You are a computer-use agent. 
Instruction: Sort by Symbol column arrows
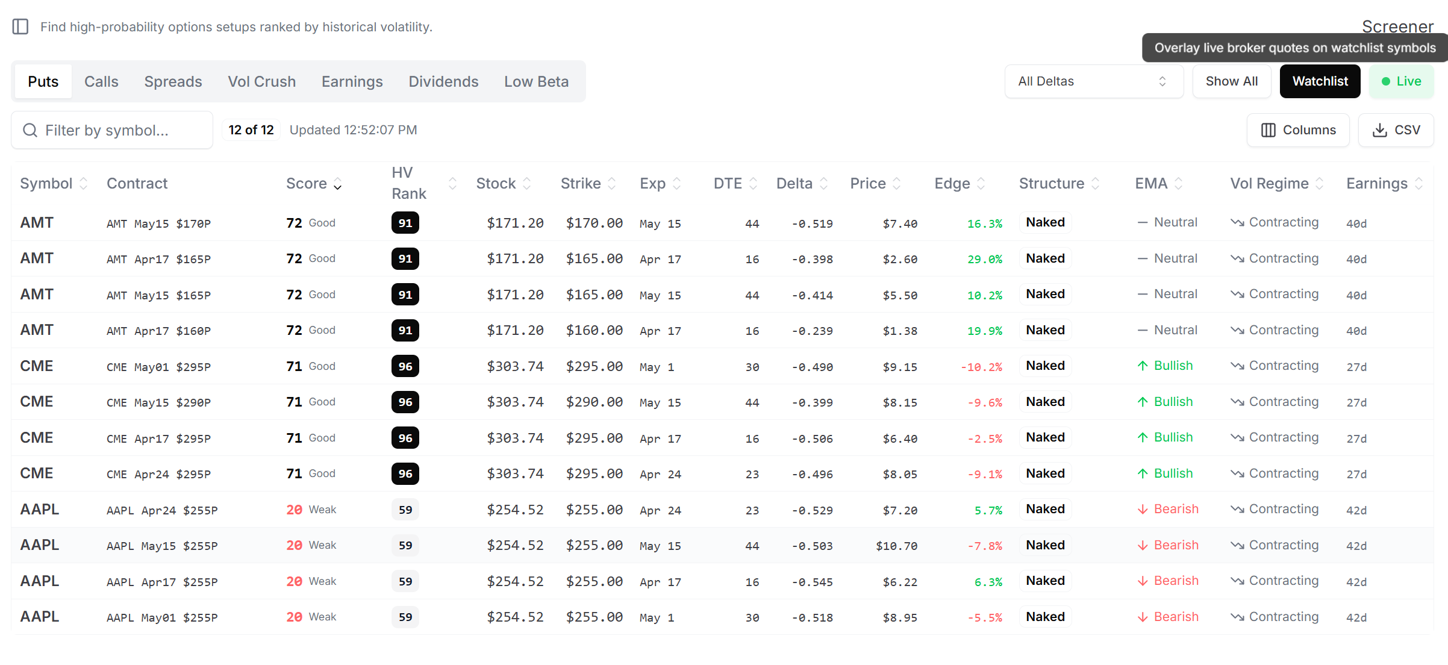[x=84, y=184]
